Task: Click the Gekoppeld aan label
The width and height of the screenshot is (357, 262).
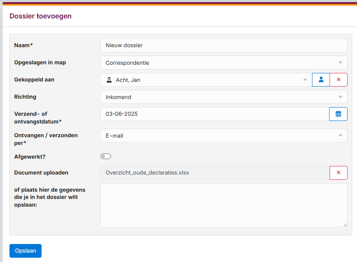Action: coord(34,80)
